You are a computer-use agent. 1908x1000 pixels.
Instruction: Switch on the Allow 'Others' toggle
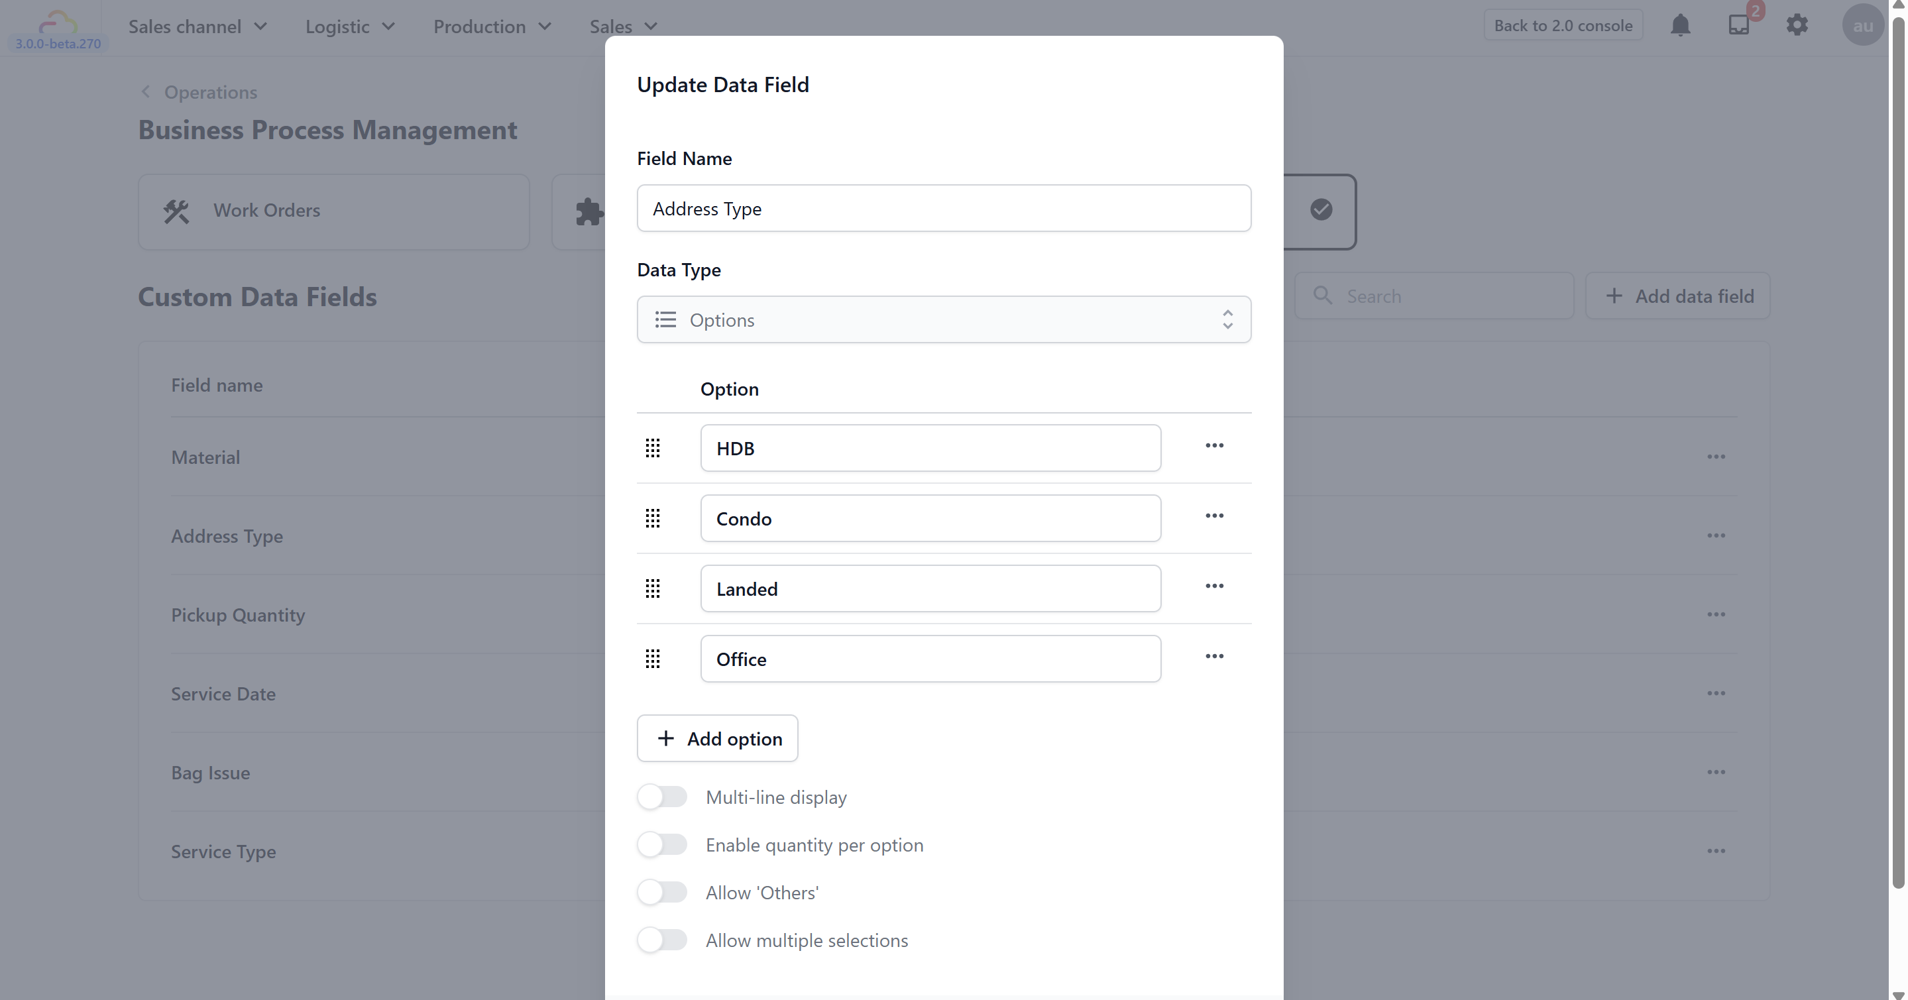click(x=662, y=893)
